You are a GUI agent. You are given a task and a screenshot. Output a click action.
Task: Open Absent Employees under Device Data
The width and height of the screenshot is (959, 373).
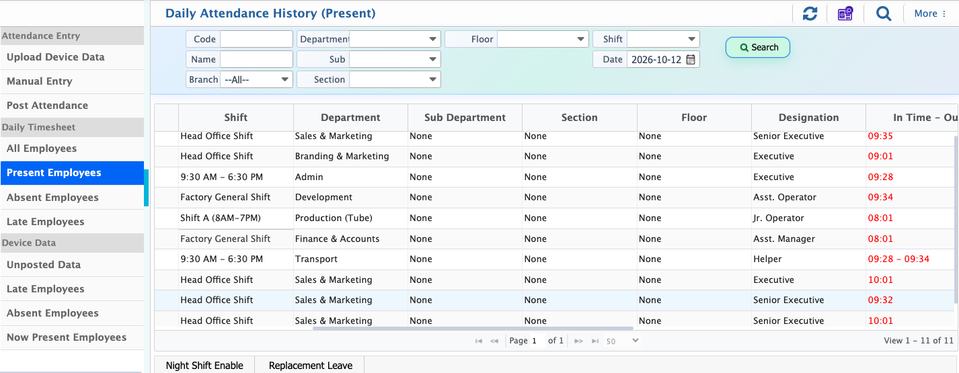tap(72, 313)
